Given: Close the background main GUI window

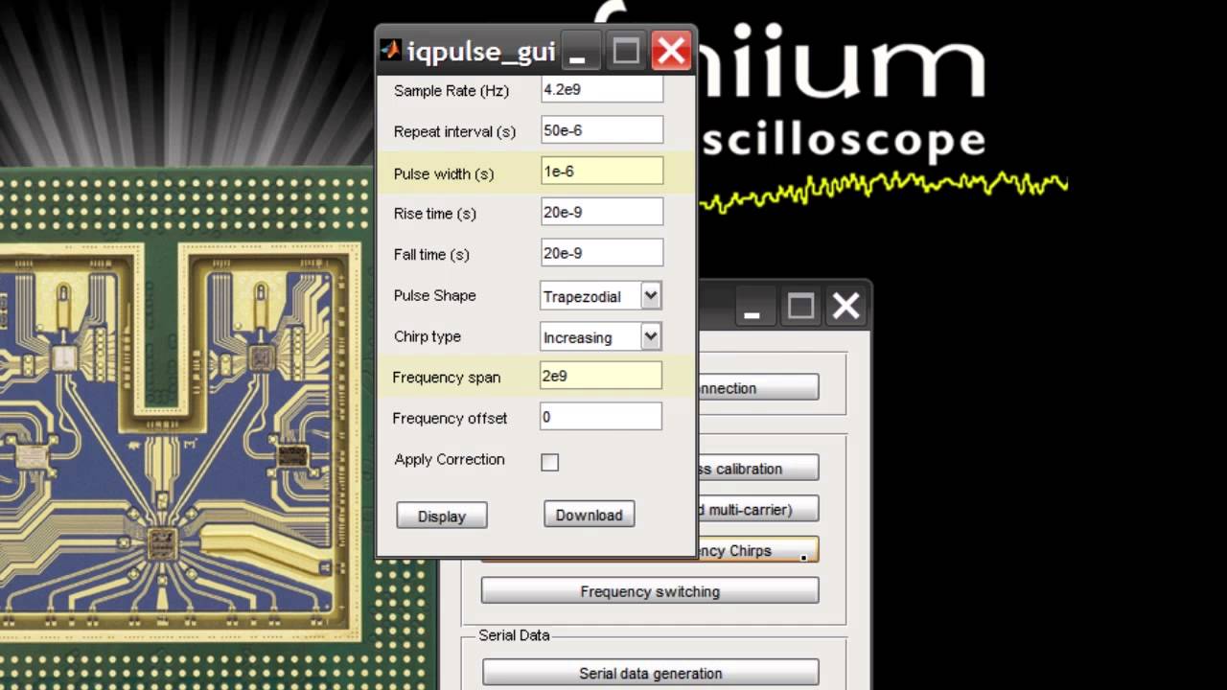Looking at the screenshot, I should click(846, 307).
